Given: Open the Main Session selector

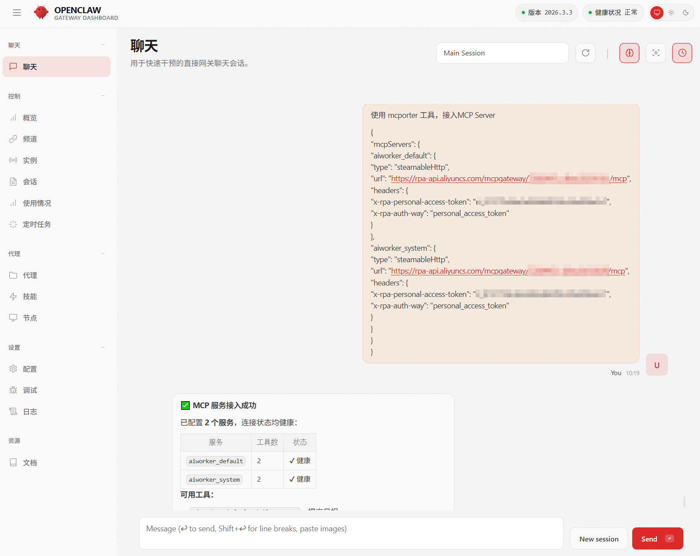Looking at the screenshot, I should (x=502, y=53).
